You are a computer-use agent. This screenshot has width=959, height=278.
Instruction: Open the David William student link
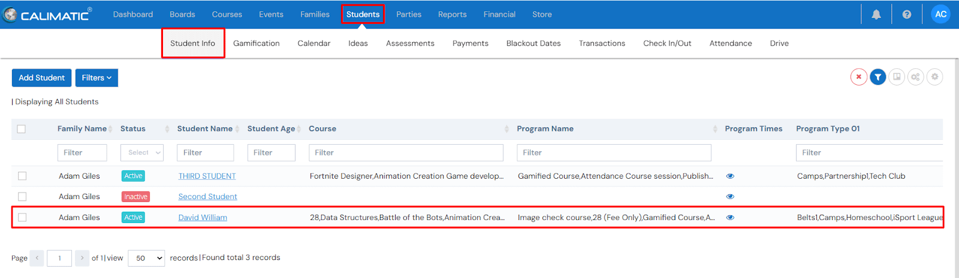tap(203, 218)
